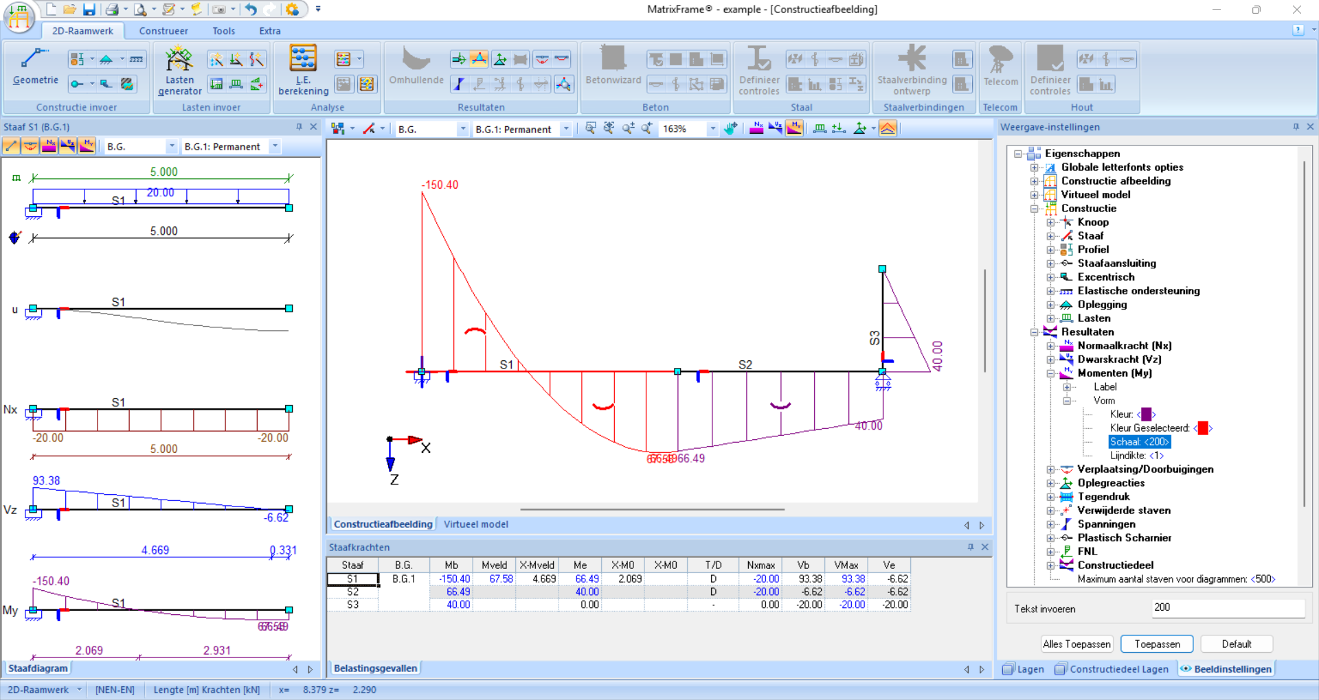Toggle the moment diagram button in view toolbar
Viewport: 1319px width, 700px height.
click(794, 128)
